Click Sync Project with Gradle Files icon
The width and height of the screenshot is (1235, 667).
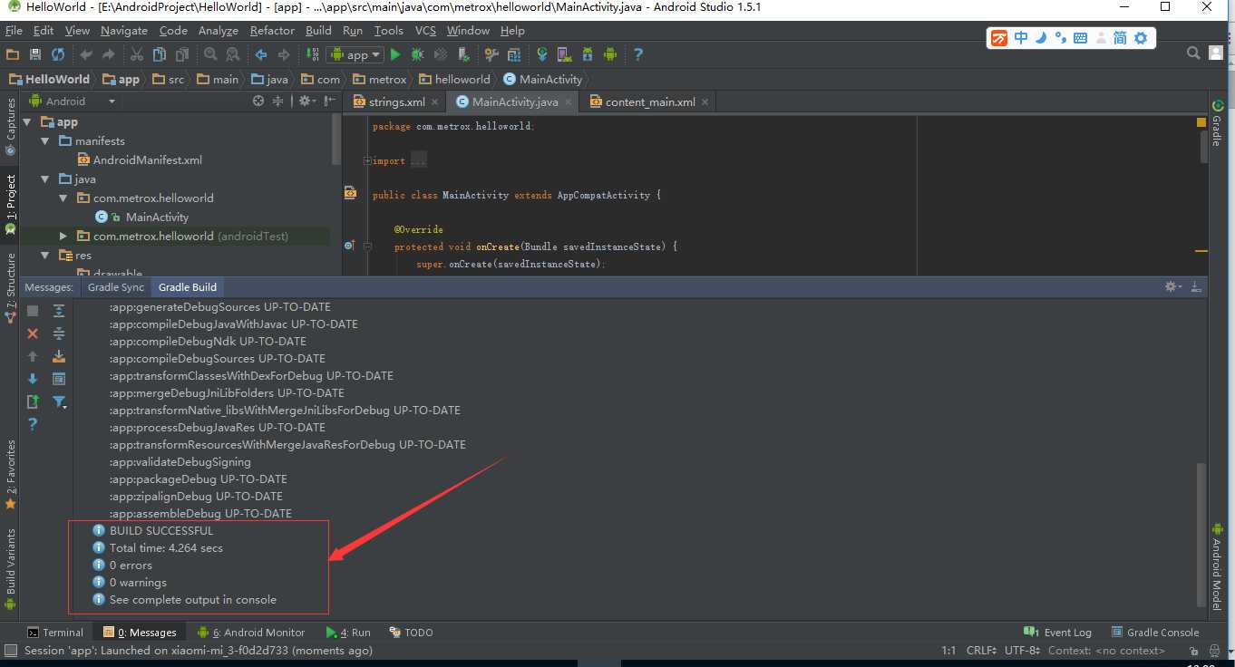(542, 54)
